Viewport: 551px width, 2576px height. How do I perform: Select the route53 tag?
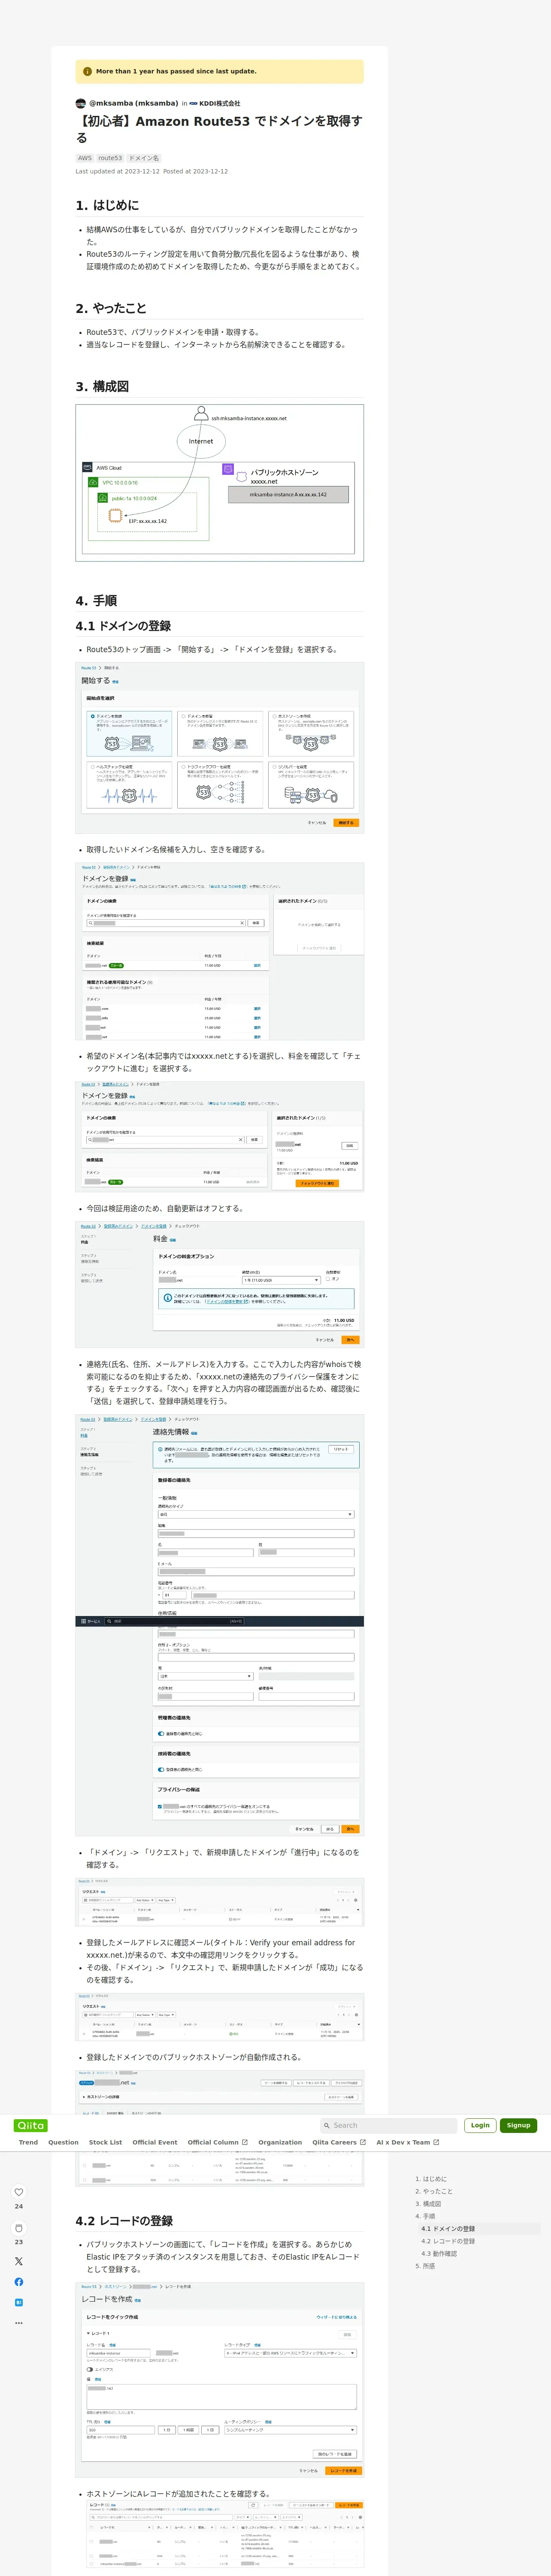[x=110, y=158]
